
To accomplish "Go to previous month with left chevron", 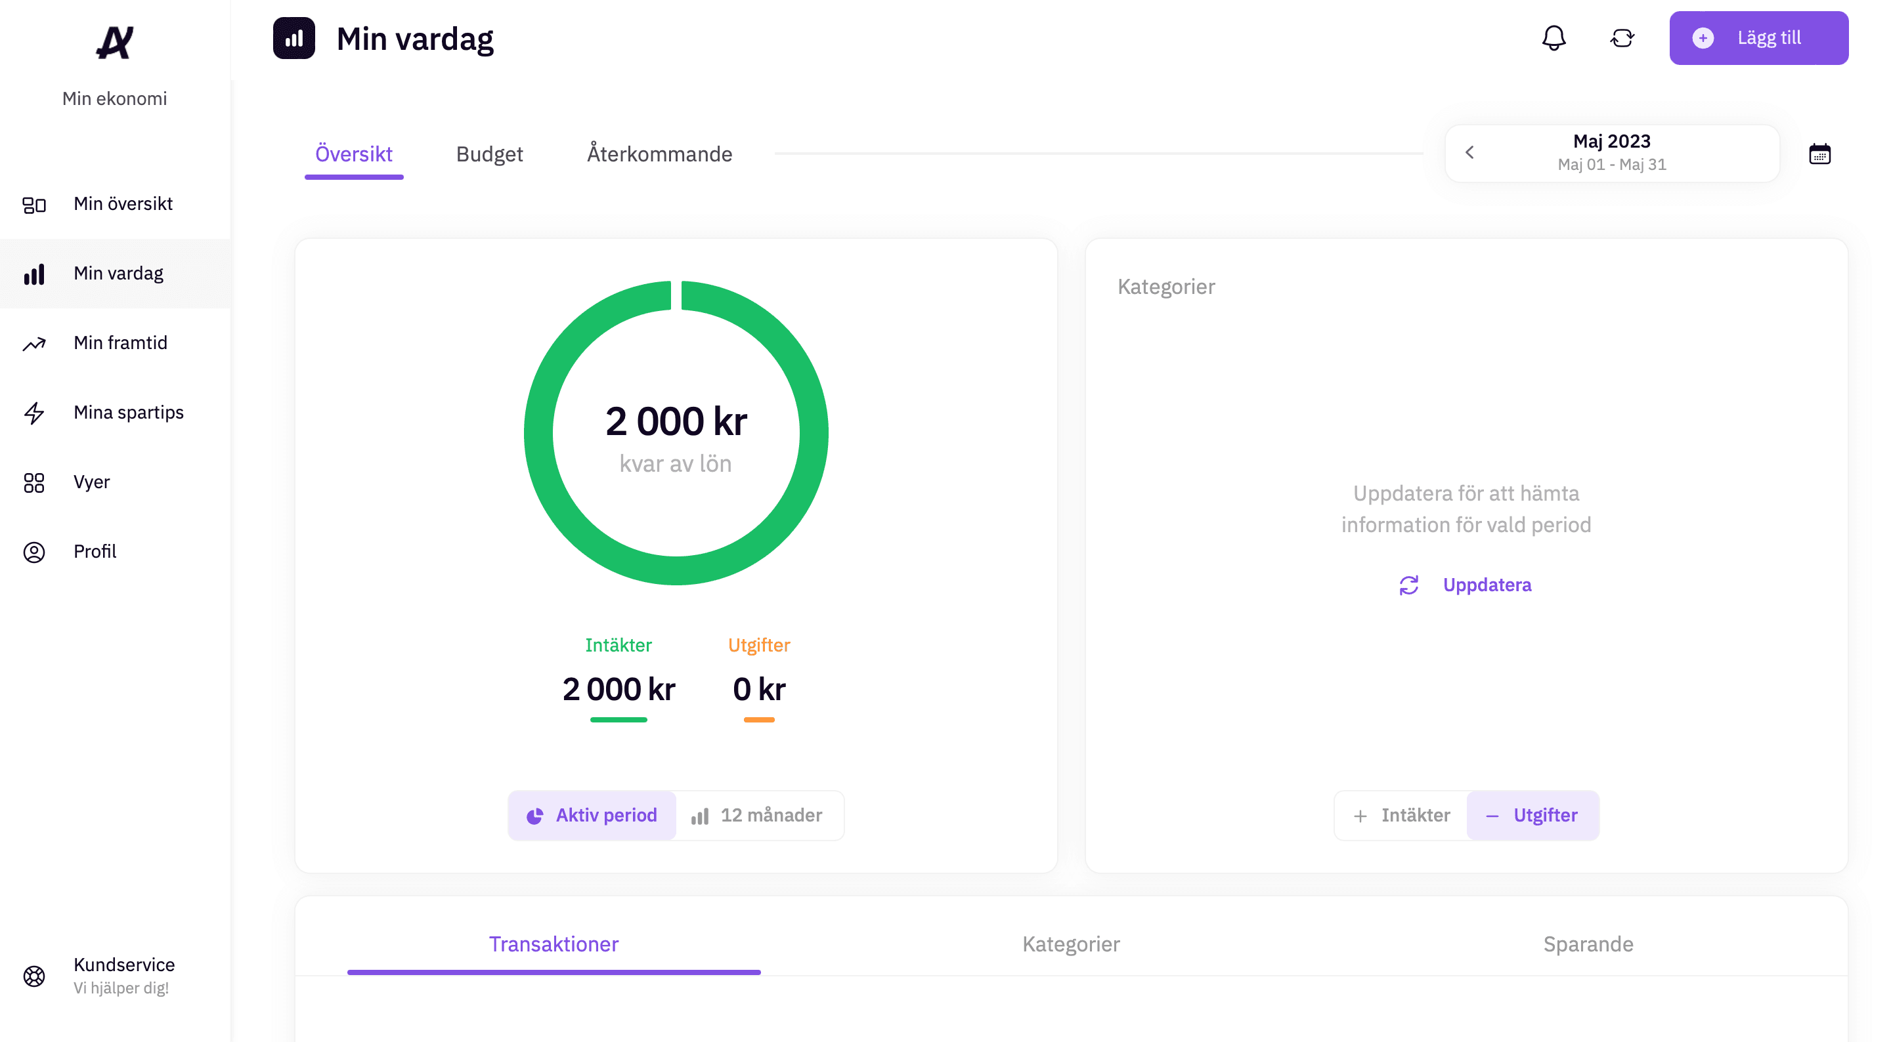I will 1469,153.
